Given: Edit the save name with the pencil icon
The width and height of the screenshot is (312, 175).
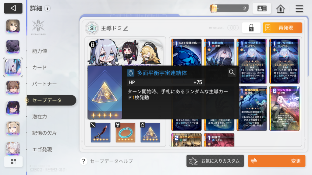Looking at the screenshot, I should 126,28.
